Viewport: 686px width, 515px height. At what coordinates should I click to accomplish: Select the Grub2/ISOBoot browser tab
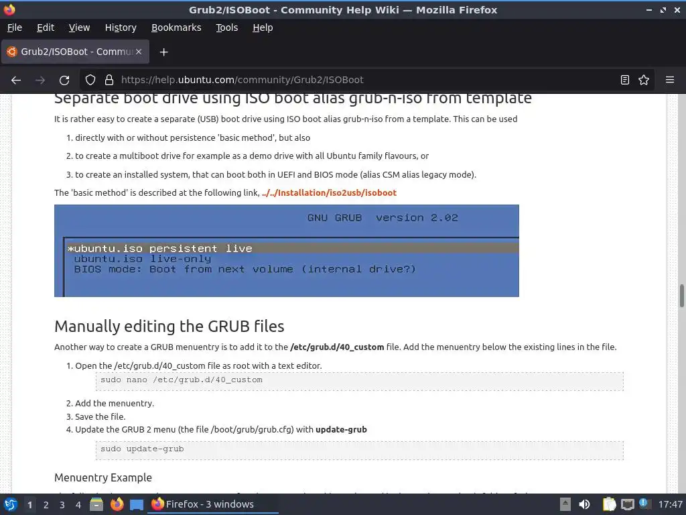(75, 52)
